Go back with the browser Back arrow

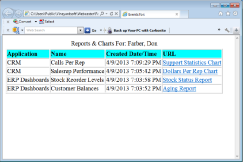point(8,14)
